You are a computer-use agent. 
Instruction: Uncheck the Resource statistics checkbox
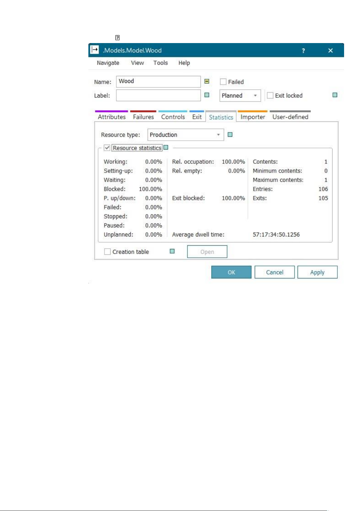(107, 148)
